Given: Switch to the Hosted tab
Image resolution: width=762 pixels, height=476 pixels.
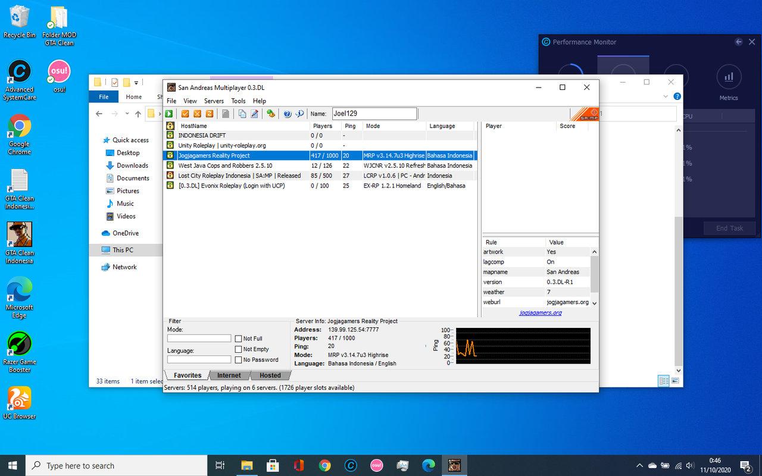Looking at the screenshot, I should (x=270, y=375).
